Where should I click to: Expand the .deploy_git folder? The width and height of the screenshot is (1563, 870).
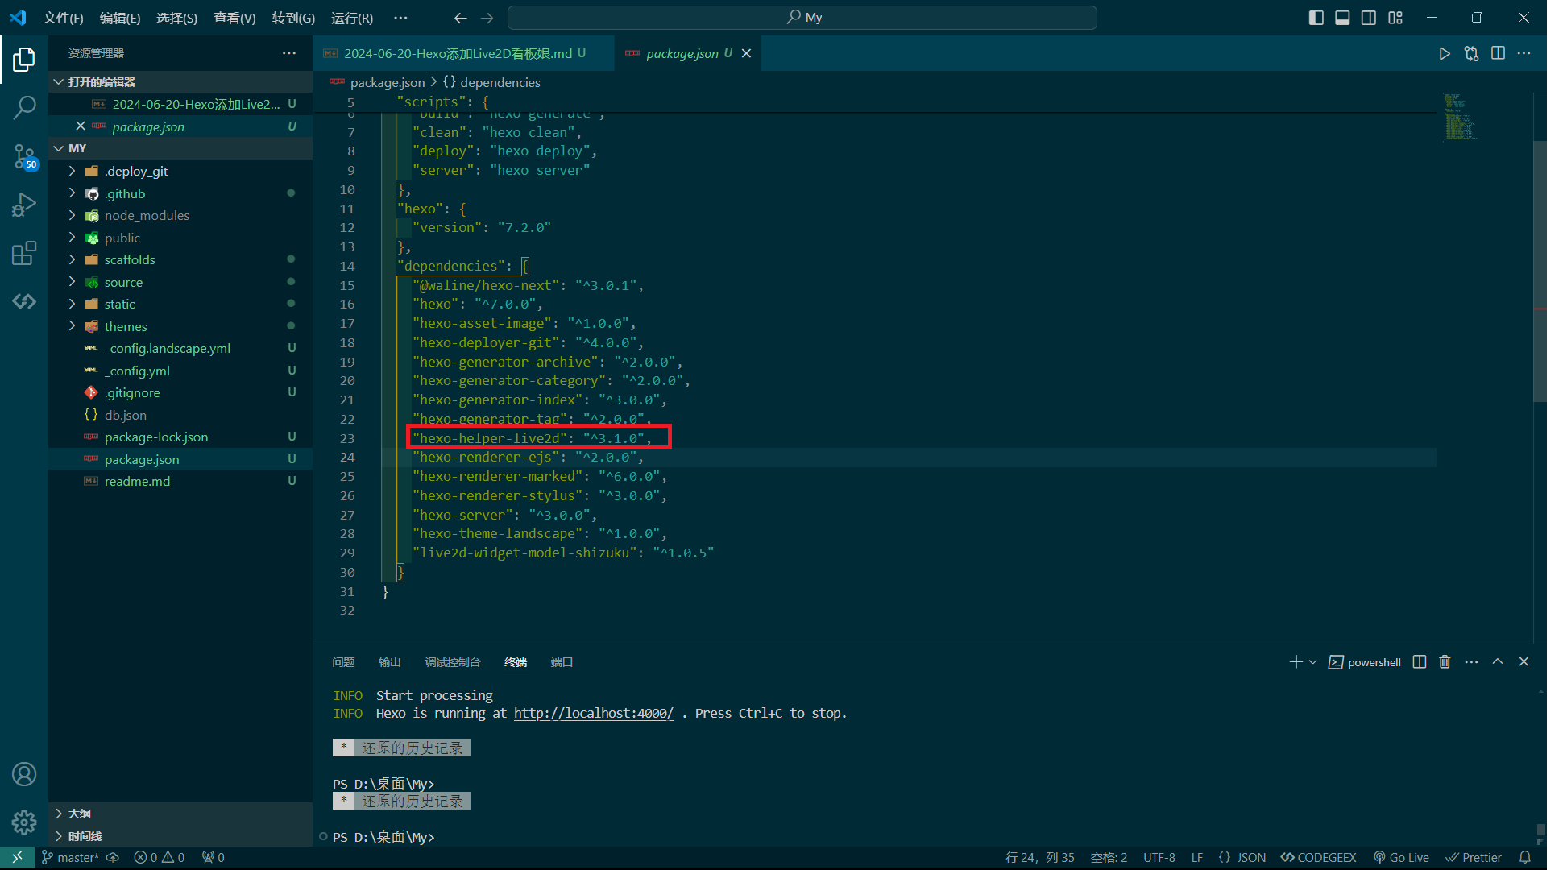[x=72, y=171]
